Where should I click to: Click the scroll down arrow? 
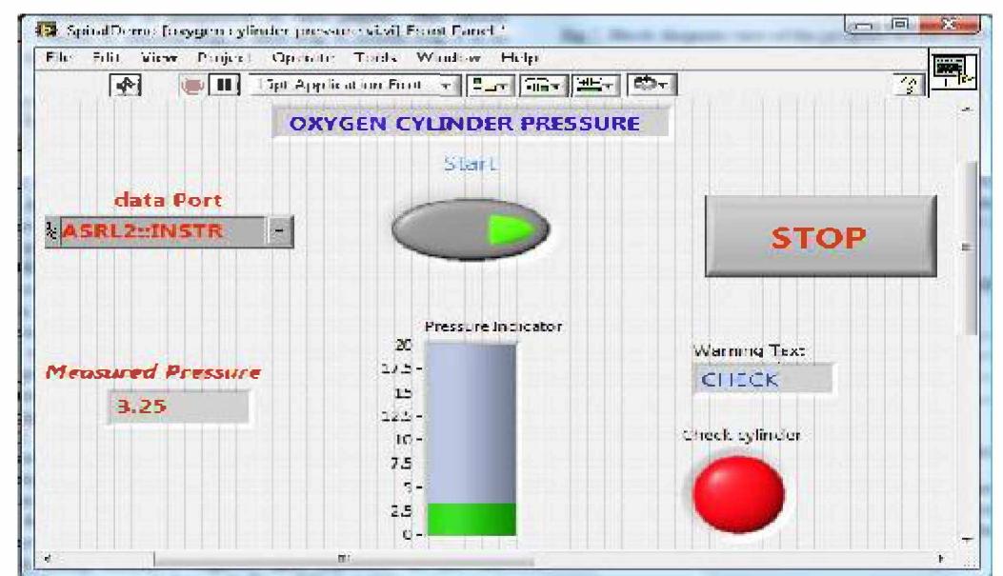tap(967, 540)
